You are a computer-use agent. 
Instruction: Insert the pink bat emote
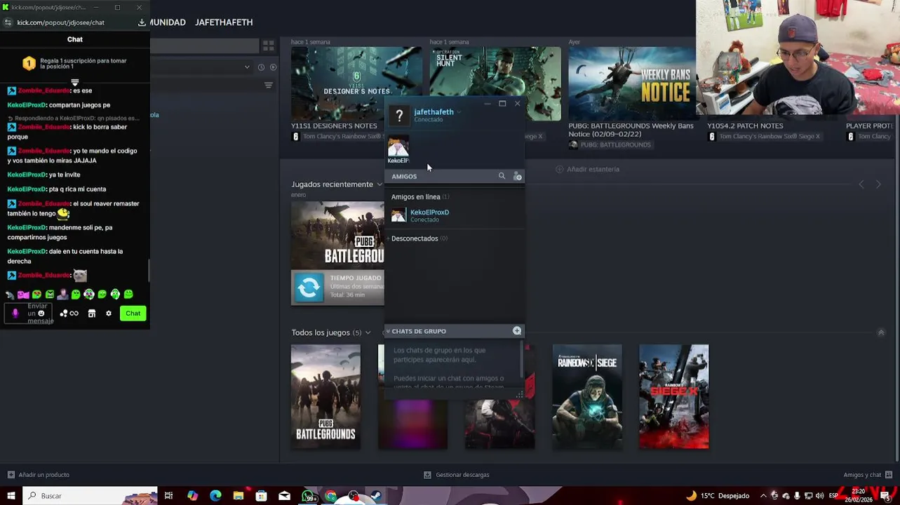[x=23, y=295]
